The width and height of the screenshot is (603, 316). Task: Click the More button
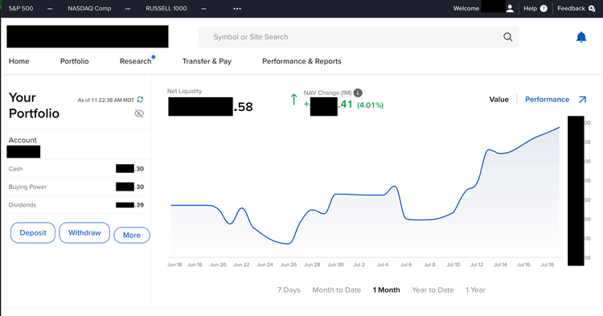click(132, 235)
